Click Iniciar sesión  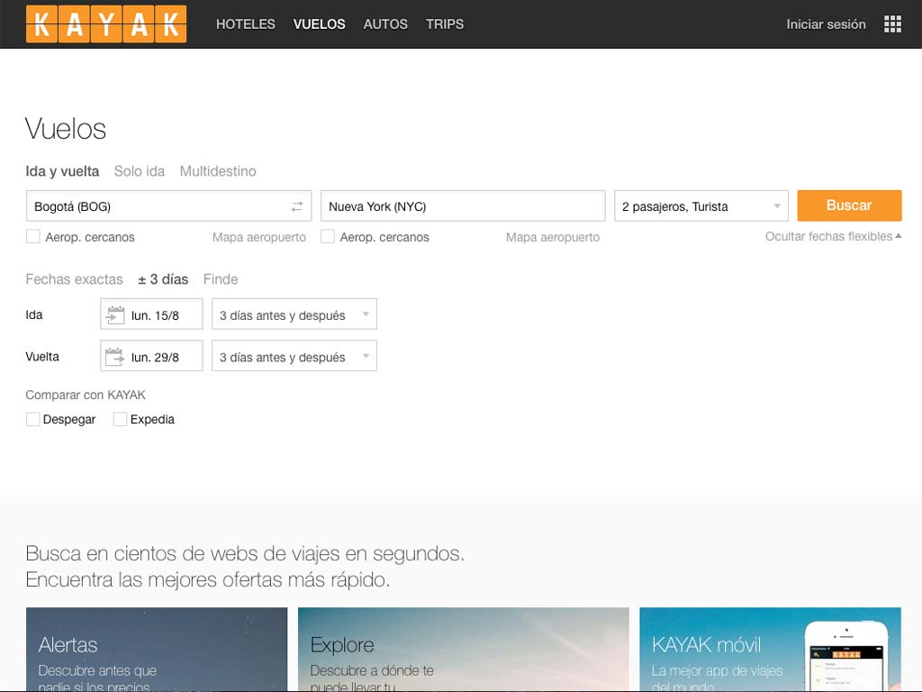click(825, 24)
